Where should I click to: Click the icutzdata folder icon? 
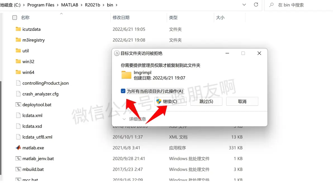[18, 29]
